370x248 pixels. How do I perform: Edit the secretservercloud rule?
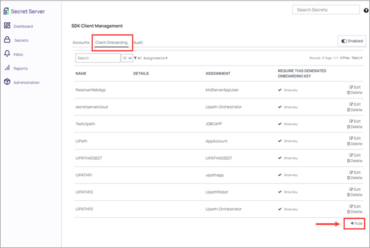pos(355,104)
